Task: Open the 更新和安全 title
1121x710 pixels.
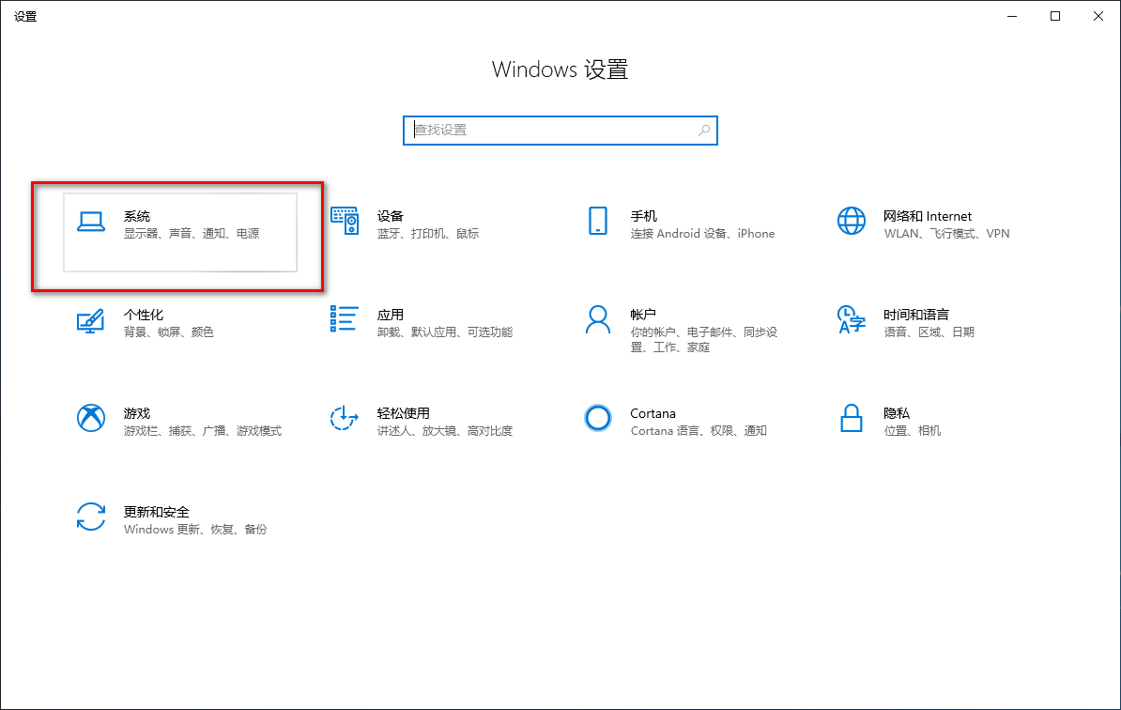Action: pos(157,512)
